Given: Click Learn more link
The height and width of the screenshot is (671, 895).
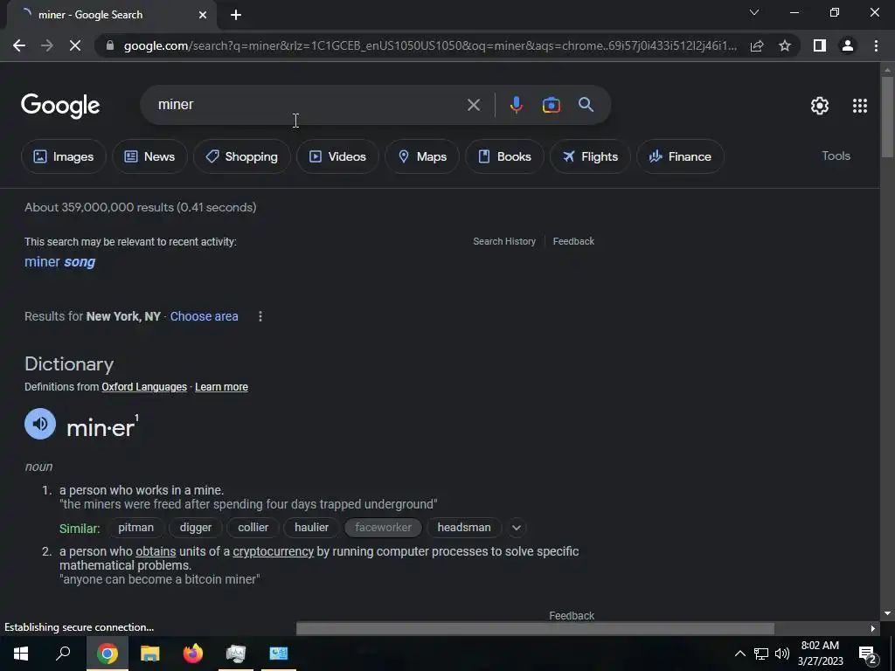Looking at the screenshot, I should pos(221,387).
